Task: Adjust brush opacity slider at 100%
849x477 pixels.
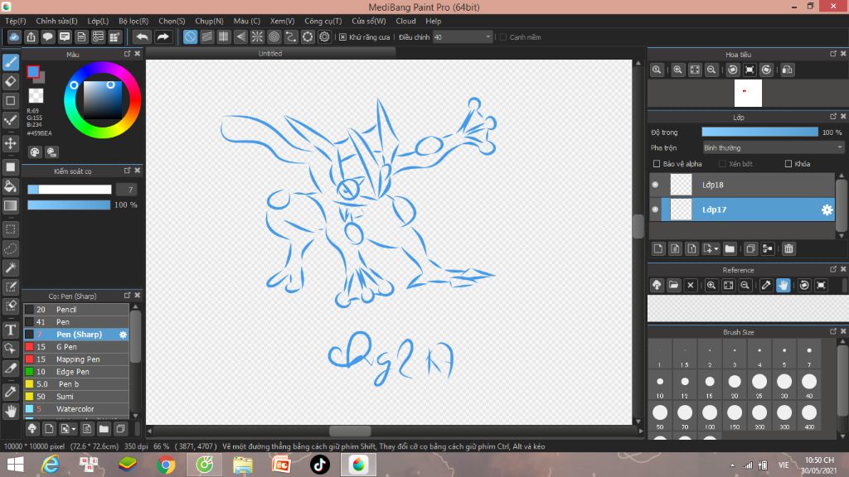Action: [x=69, y=205]
